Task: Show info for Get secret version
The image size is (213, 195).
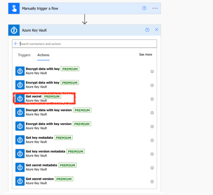Action: click(x=152, y=181)
